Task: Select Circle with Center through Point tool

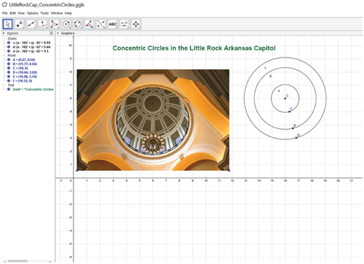Action: tap(66, 24)
